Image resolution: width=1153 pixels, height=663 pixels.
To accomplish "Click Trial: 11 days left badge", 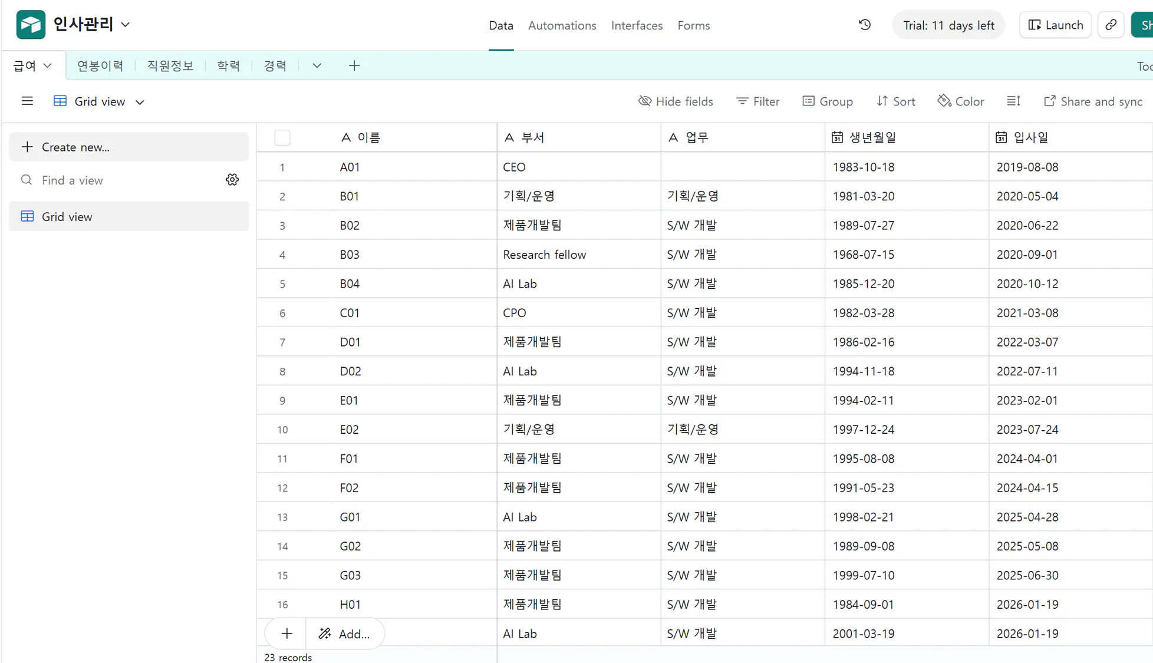I will point(948,25).
